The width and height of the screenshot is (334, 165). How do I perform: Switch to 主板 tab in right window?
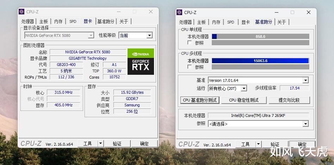click(202, 22)
